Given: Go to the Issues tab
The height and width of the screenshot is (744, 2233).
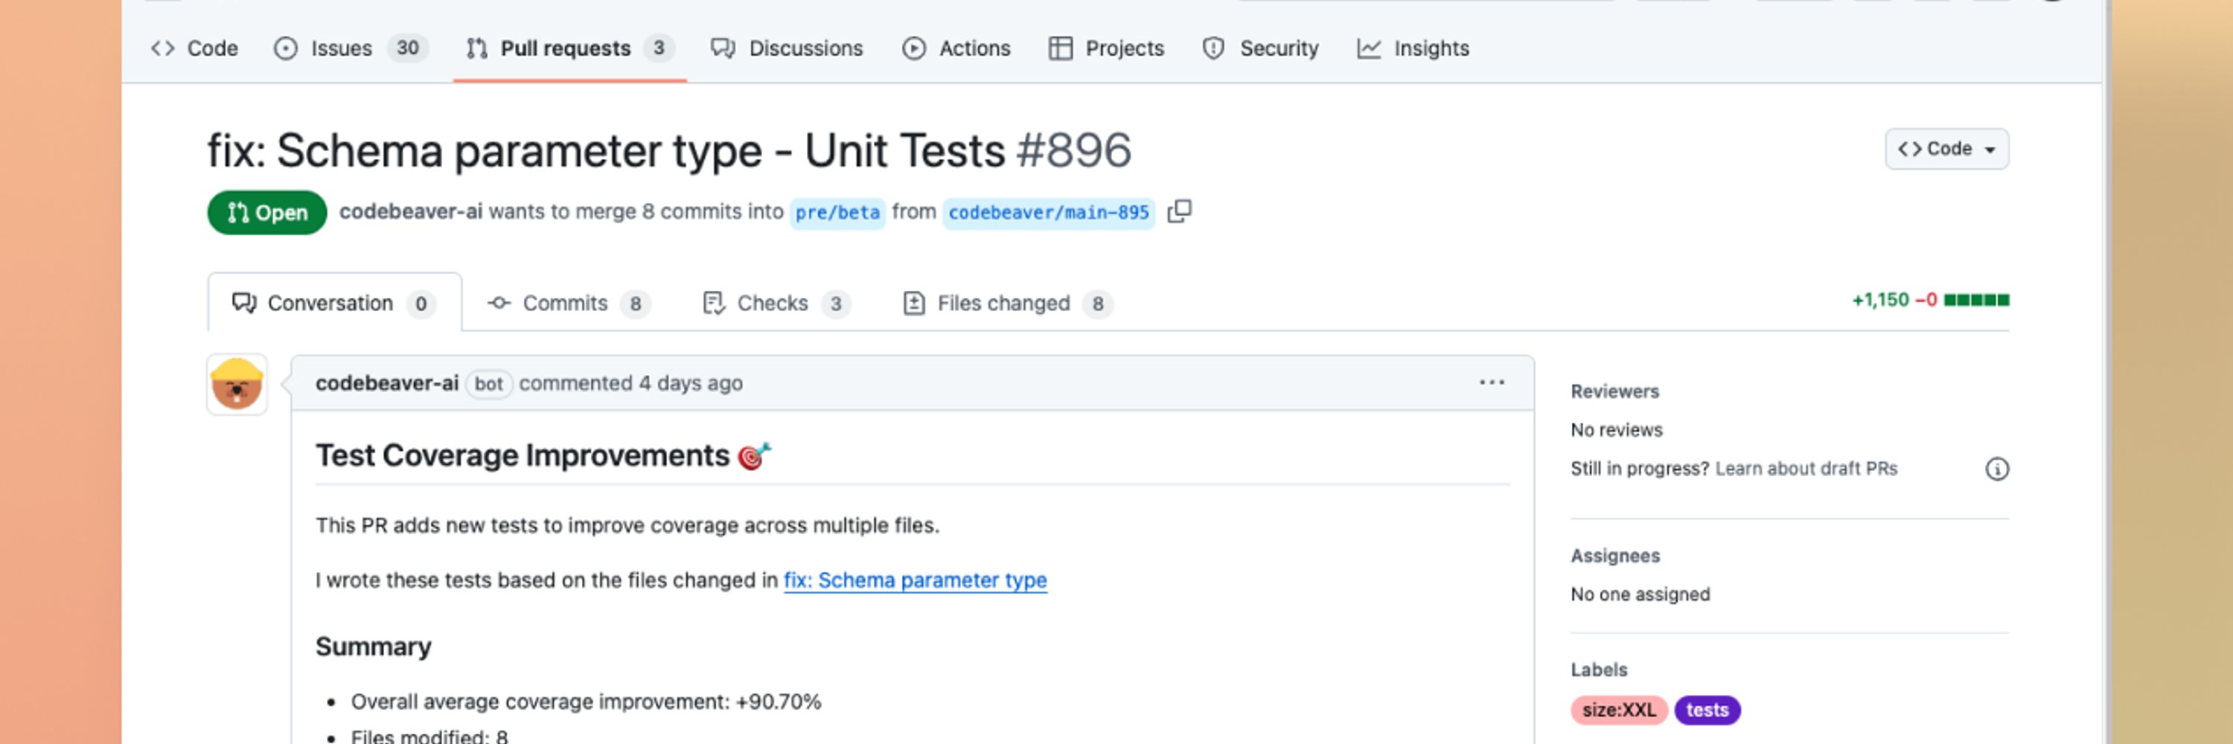Looking at the screenshot, I should click(x=350, y=48).
